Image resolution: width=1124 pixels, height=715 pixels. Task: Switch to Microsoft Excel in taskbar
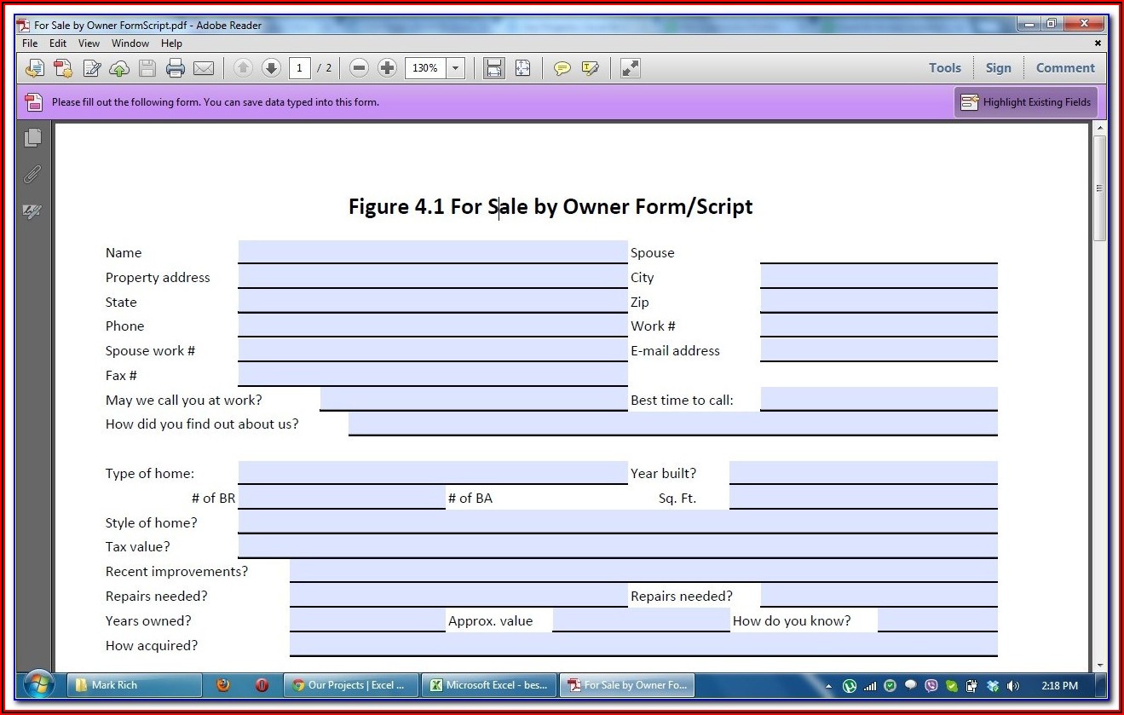click(x=489, y=685)
